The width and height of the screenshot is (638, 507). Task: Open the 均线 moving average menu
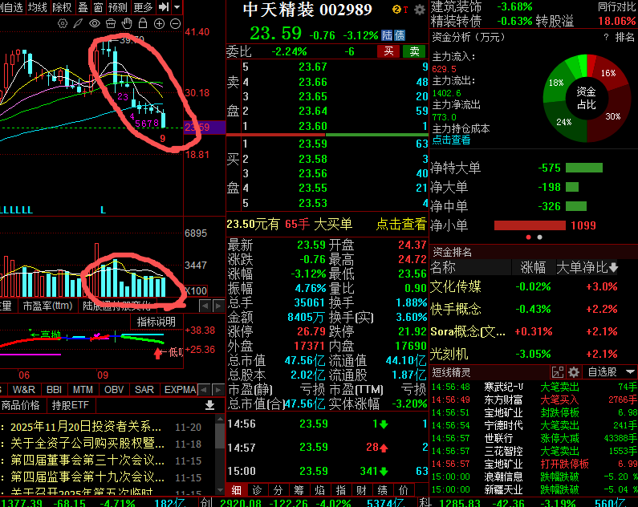38,7
